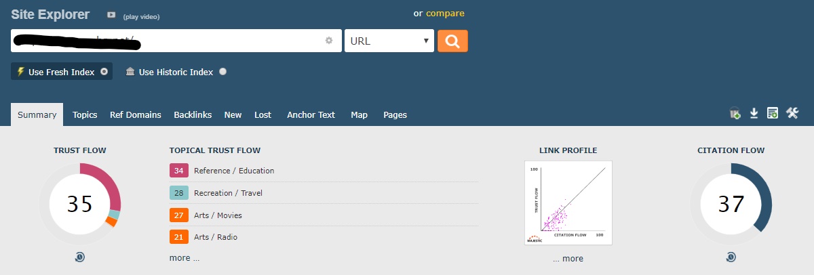This screenshot has height=275, width=814.
Task: Click the download export icon
Action: 754,114
